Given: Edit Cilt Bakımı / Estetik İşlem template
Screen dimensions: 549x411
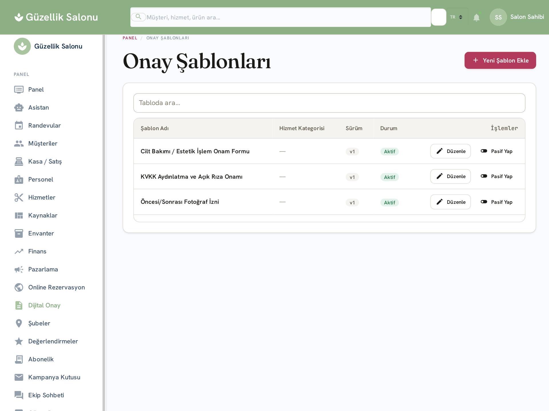Looking at the screenshot, I should [x=450, y=151].
